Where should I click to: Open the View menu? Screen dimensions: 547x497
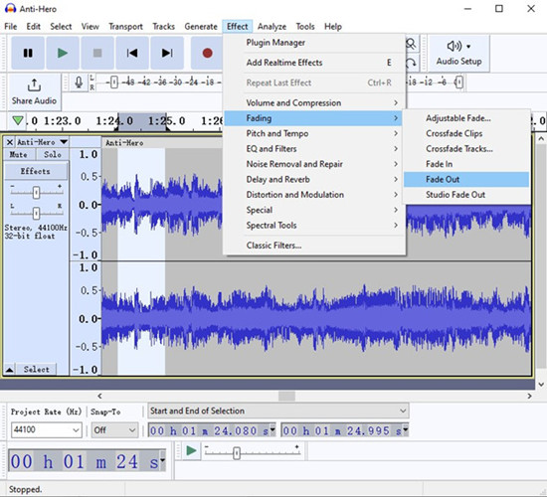tap(90, 27)
